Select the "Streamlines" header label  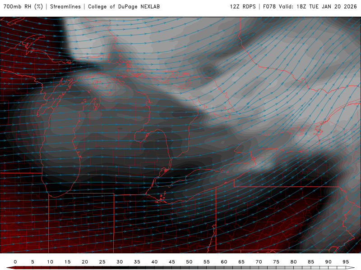(65, 6)
